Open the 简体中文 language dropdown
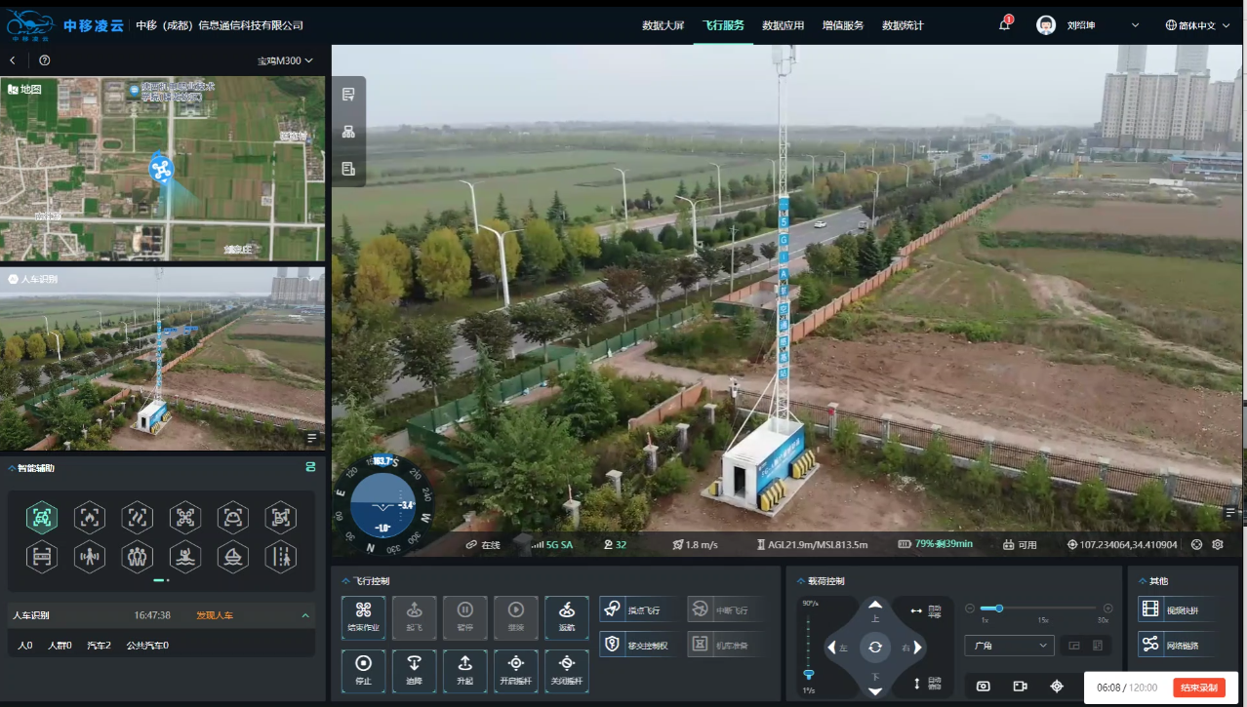The height and width of the screenshot is (707, 1247). 1196,25
